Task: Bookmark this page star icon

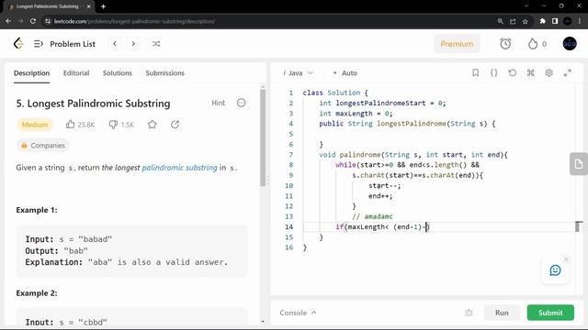Action: [x=525, y=21]
